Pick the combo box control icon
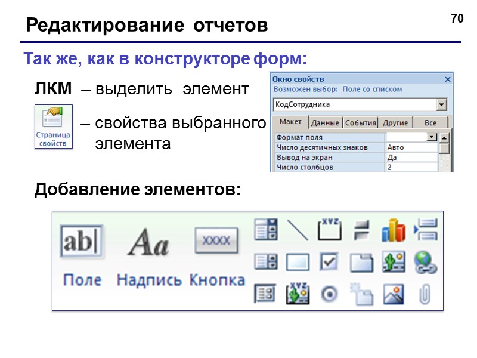 [x=266, y=230]
